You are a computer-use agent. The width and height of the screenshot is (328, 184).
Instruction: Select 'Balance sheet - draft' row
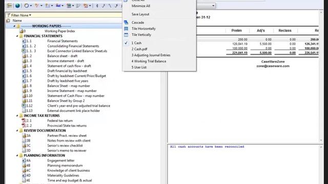[x=63, y=56]
